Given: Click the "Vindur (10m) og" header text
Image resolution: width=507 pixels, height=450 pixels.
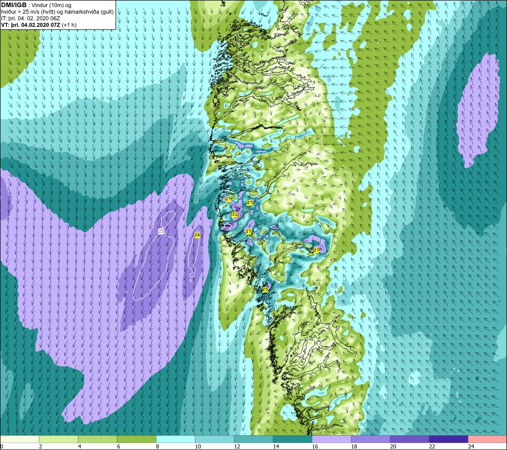Looking at the screenshot, I should 52,6.
